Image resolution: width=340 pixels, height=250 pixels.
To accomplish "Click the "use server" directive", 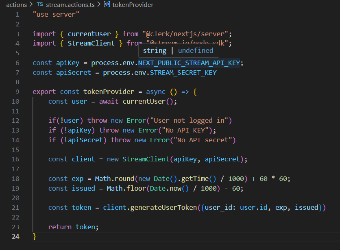I will pyautogui.click(x=56, y=15).
